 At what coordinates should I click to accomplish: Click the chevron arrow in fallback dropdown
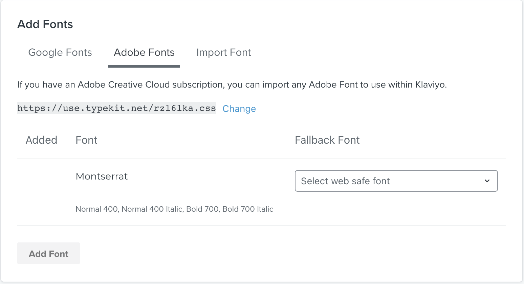click(x=487, y=181)
